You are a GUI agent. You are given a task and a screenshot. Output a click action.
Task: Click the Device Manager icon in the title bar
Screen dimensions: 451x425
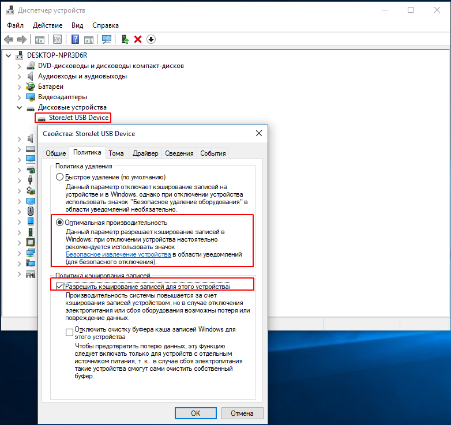click(x=10, y=10)
